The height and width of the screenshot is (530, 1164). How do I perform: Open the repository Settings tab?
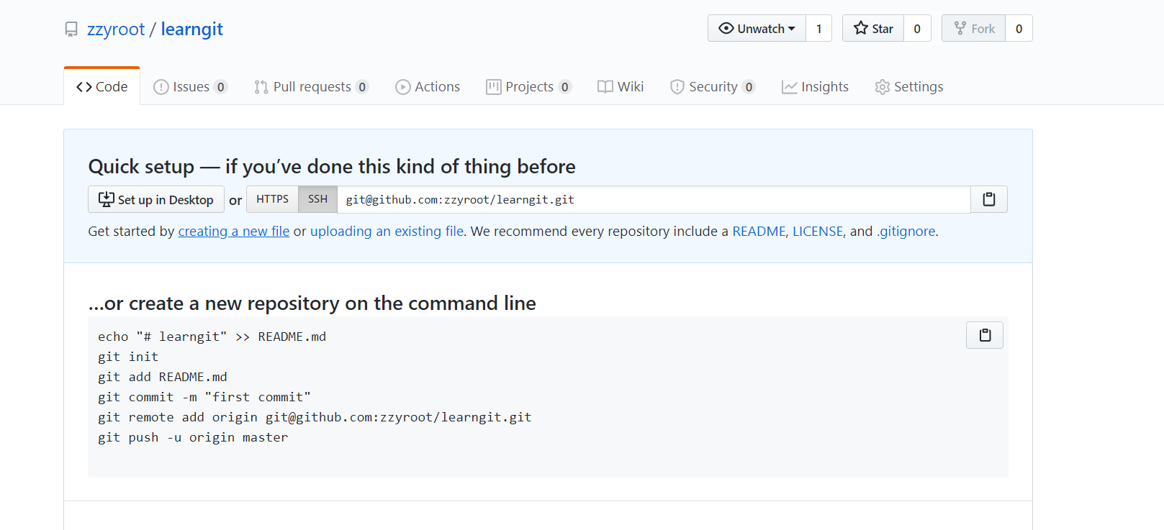click(909, 86)
